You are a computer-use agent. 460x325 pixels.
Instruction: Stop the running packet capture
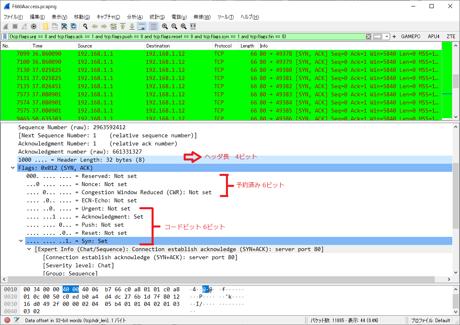[15, 26]
